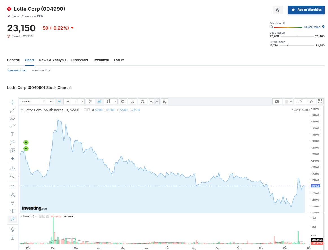The width and height of the screenshot is (328, 250).
Task: Open the Chart tab
Action: (x=29, y=60)
